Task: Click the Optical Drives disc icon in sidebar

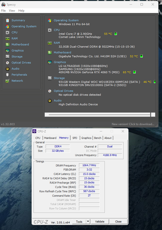Action: tap(7, 63)
